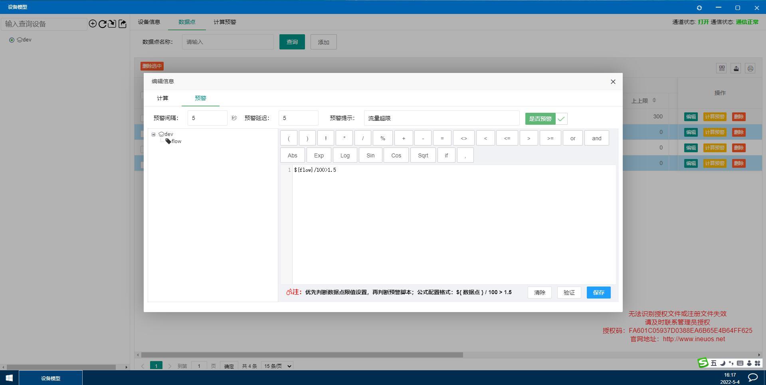Click the export devices share icon
The width and height of the screenshot is (766, 385).
[x=123, y=24]
